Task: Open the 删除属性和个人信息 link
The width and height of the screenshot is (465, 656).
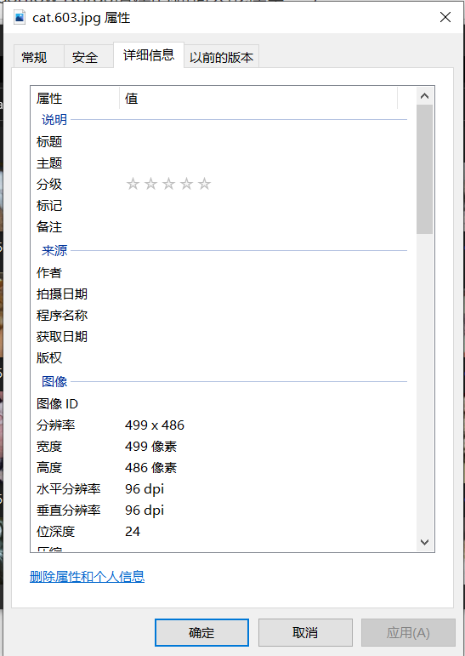Action: pyautogui.click(x=87, y=577)
